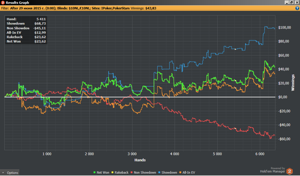Click the $40,00 y-axis label
This screenshot has width=300, height=176.
point(284,69)
